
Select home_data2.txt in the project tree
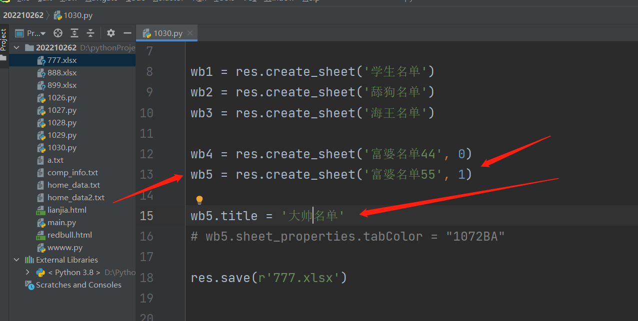(x=76, y=197)
